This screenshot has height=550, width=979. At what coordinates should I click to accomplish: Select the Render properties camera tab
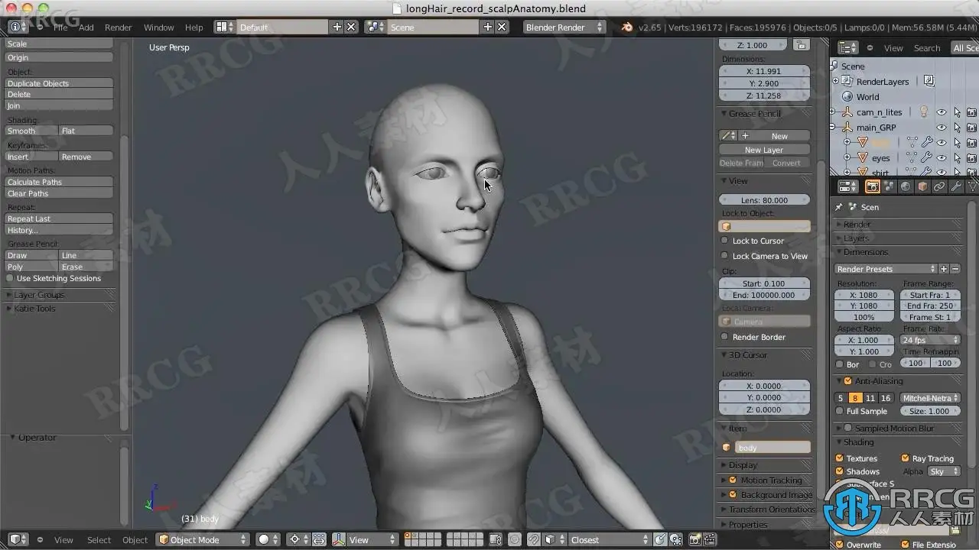[x=872, y=186]
